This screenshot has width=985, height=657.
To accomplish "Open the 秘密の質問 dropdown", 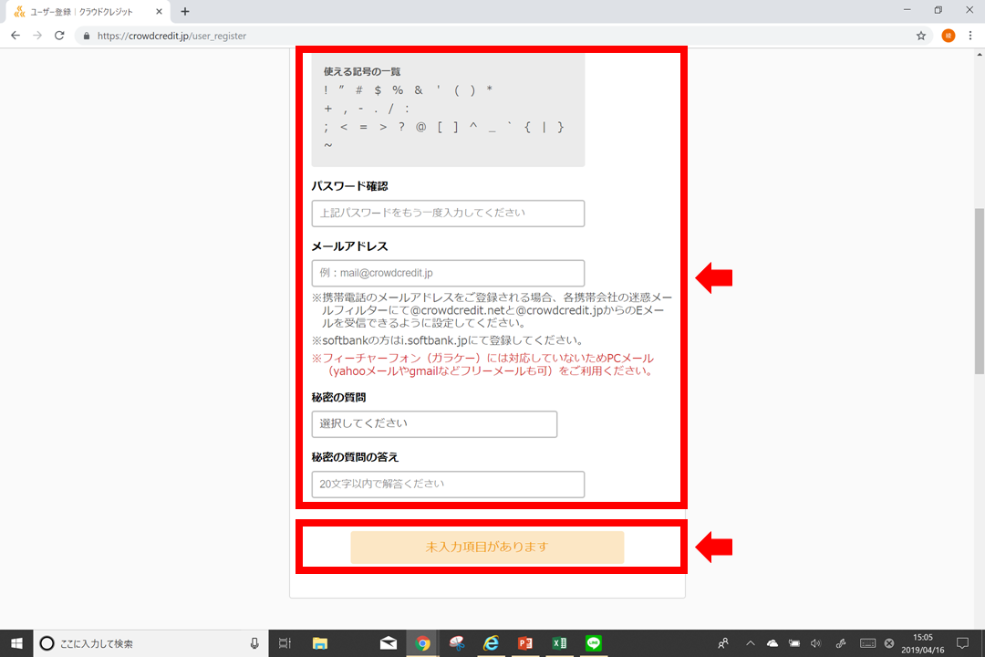I will pos(434,423).
